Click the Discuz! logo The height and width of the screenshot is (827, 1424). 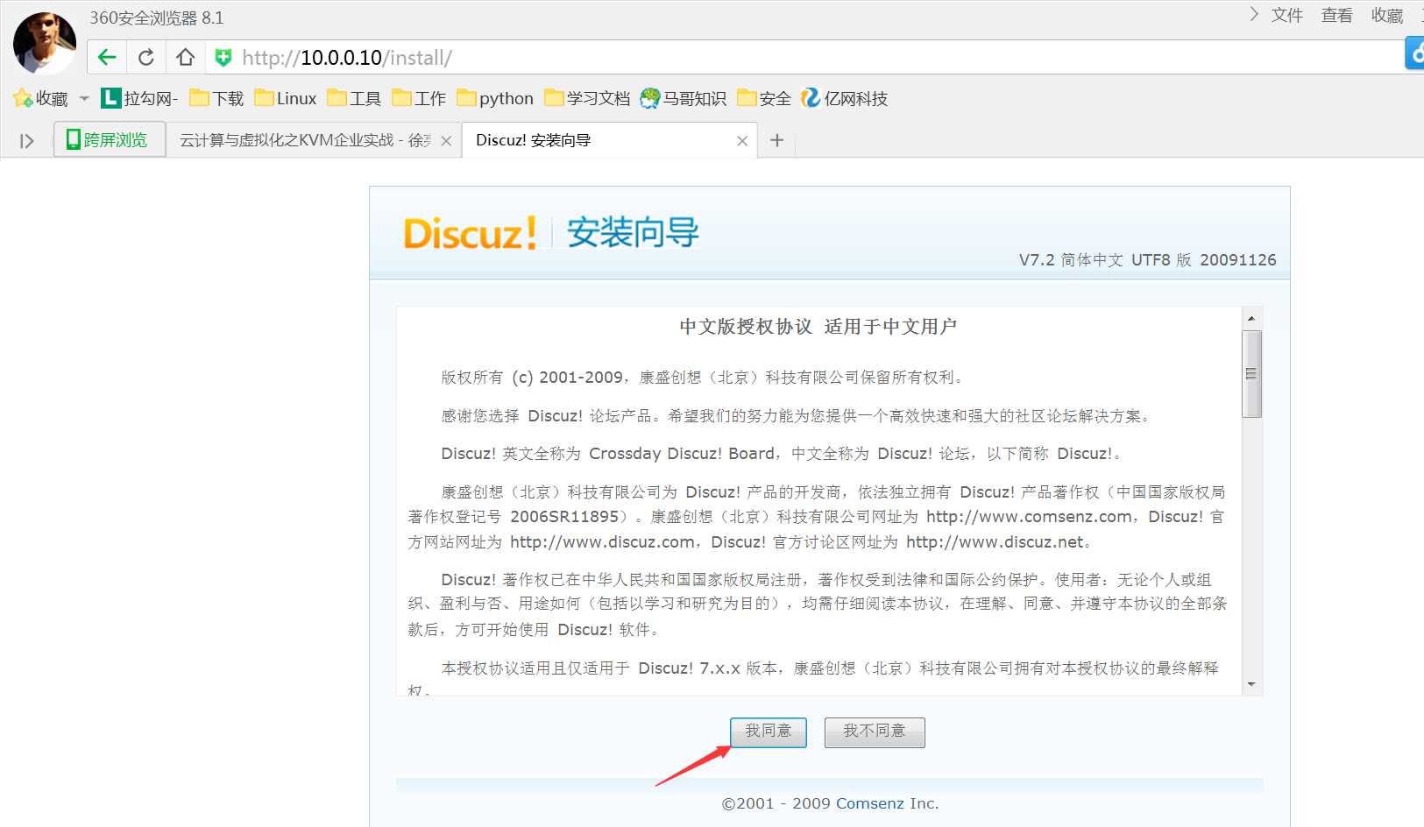[470, 234]
